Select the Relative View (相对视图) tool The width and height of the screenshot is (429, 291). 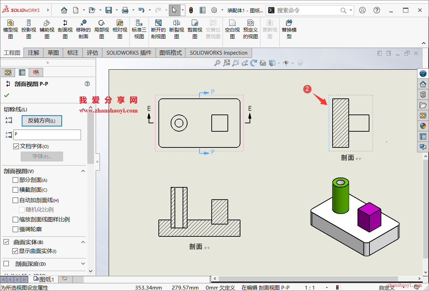coord(120,29)
